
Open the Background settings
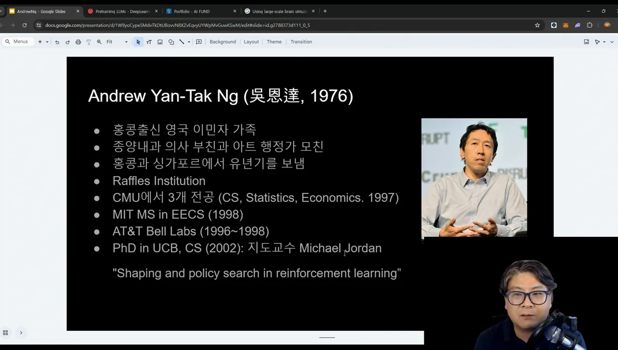(222, 42)
